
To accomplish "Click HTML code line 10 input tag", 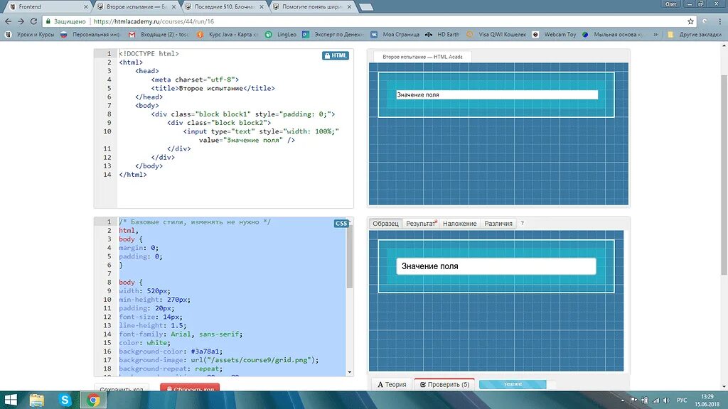I will 261,131.
